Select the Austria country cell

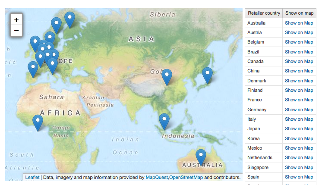click(264, 32)
